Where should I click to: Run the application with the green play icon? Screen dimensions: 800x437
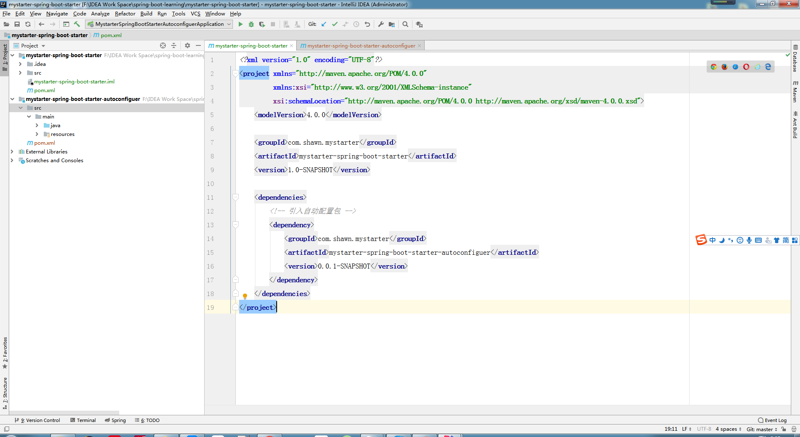[x=240, y=24]
